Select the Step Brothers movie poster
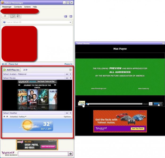 tap(32, 97)
